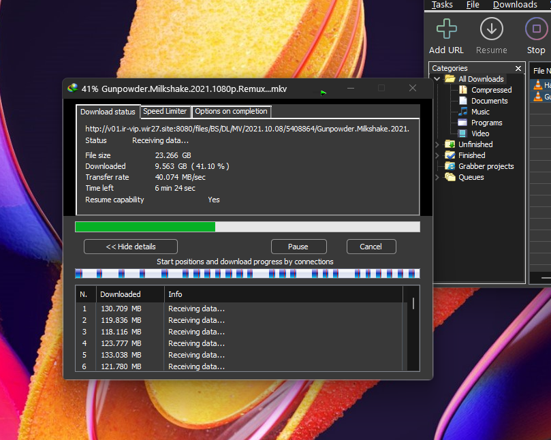Click the Resume download arrow icon
551x440 pixels.
pyautogui.click(x=491, y=29)
